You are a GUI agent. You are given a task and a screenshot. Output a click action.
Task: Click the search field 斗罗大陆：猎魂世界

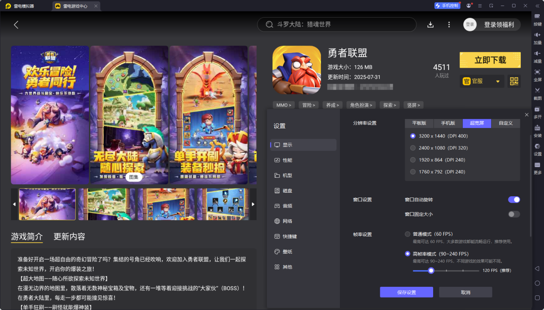point(337,24)
